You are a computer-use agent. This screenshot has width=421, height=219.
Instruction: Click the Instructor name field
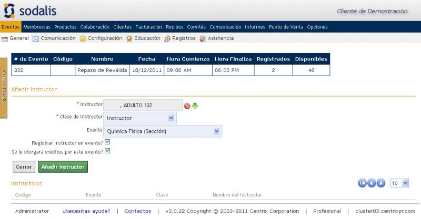[x=143, y=106]
